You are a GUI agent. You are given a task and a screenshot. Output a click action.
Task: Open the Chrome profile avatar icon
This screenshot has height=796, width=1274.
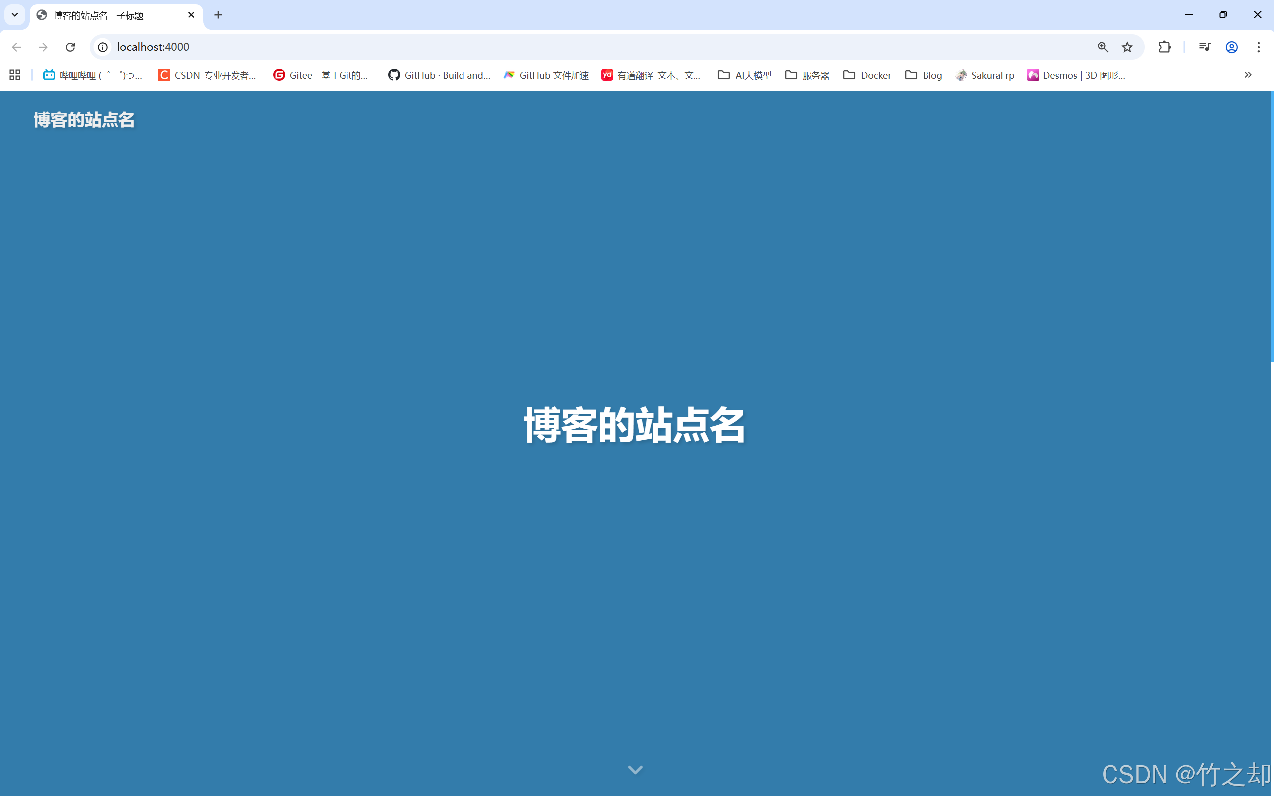1231,47
